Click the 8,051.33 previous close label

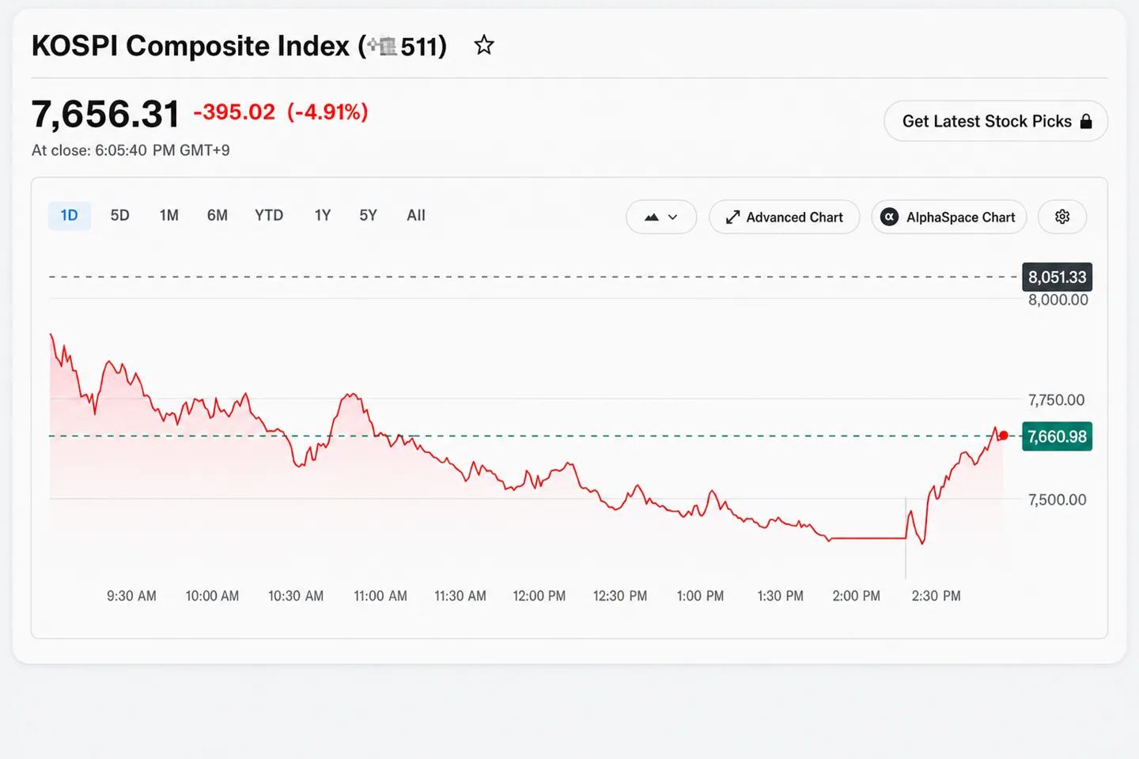(1057, 278)
